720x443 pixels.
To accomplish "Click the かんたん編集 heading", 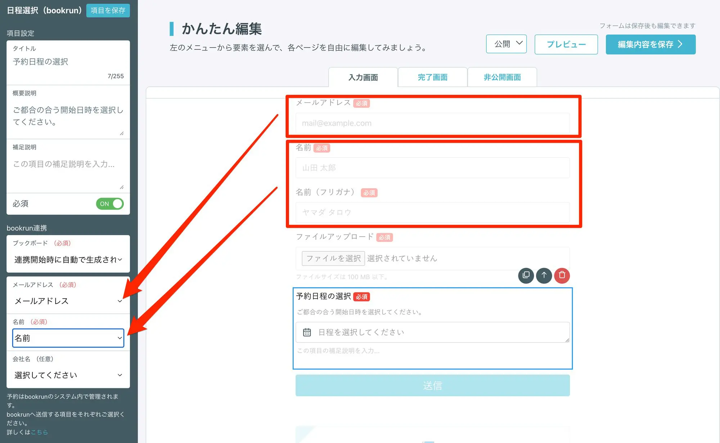I will (222, 28).
